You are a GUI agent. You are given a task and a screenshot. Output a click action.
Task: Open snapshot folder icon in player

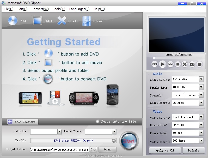[199, 64]
